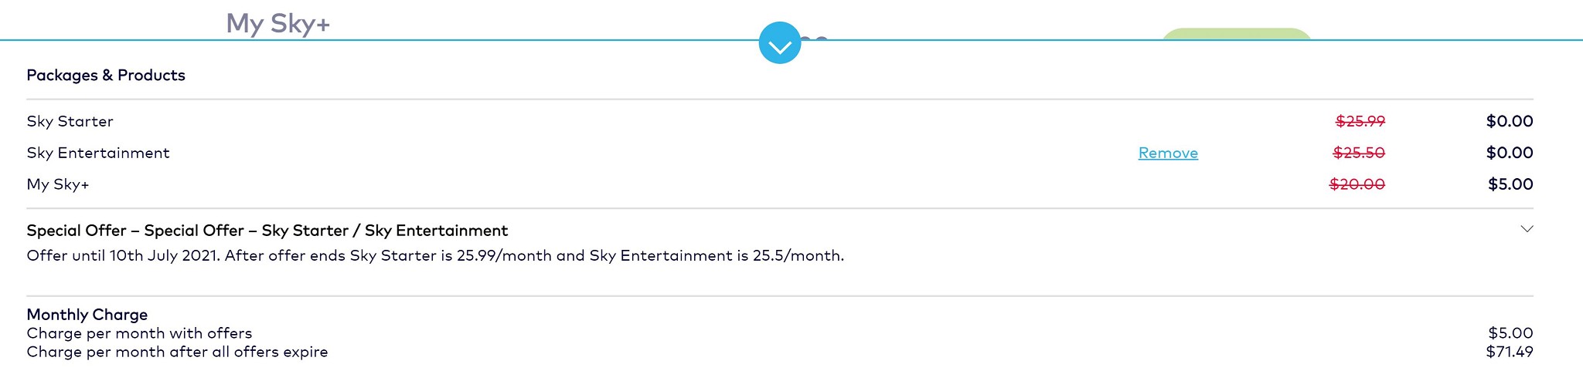
Task: Click the blue circular chevron-down icon
Action: pos(780,43)
